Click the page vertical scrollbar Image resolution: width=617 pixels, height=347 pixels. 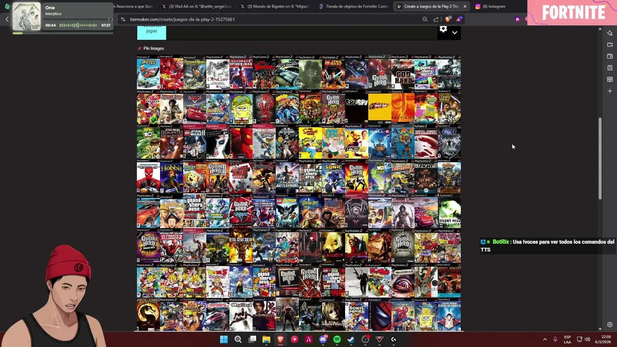tap(600, 159)
